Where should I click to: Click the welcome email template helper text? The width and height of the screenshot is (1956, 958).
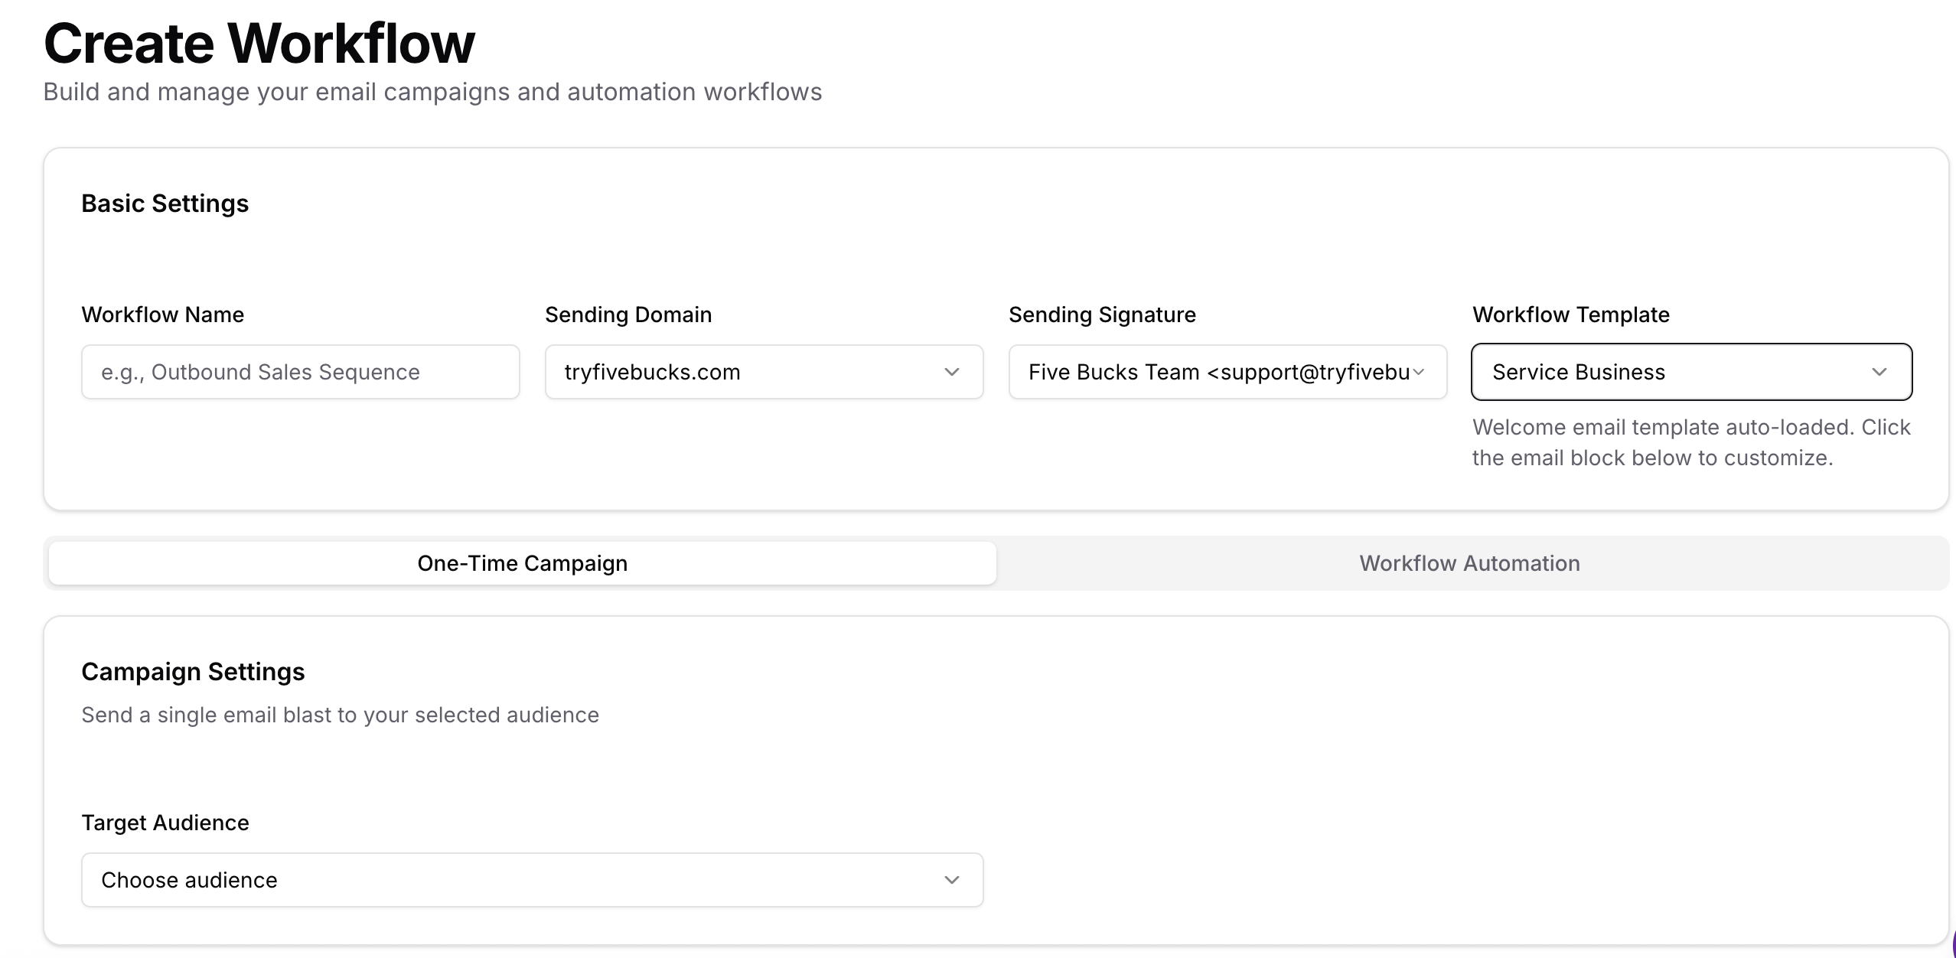(1691, 442)
